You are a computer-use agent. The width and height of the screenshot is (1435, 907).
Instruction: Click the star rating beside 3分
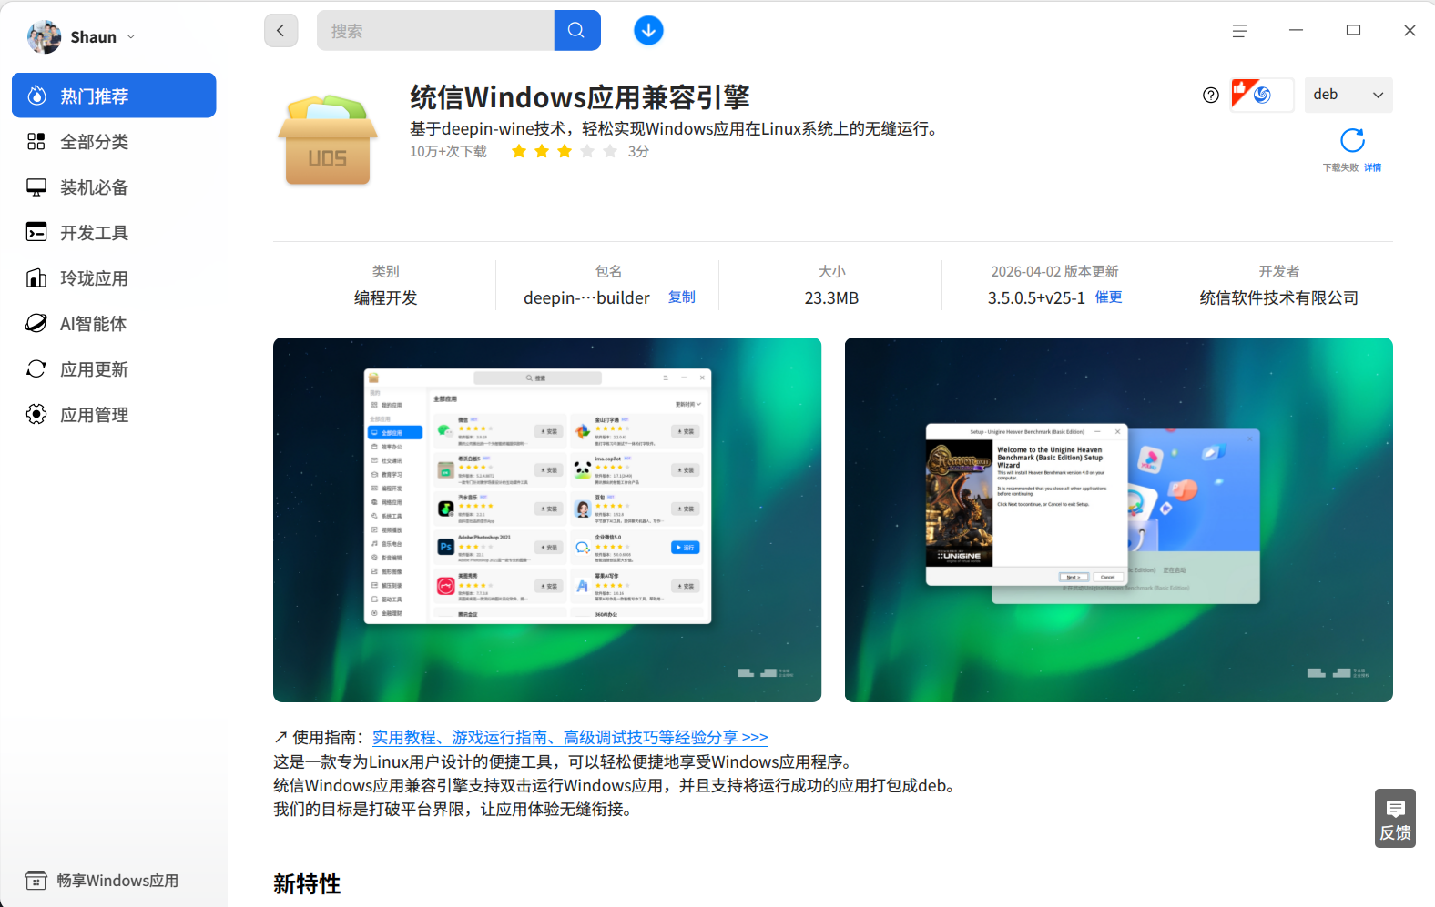click(565, 151)
